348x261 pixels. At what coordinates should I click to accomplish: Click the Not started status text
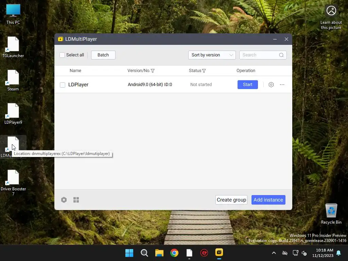pos(201,85)
